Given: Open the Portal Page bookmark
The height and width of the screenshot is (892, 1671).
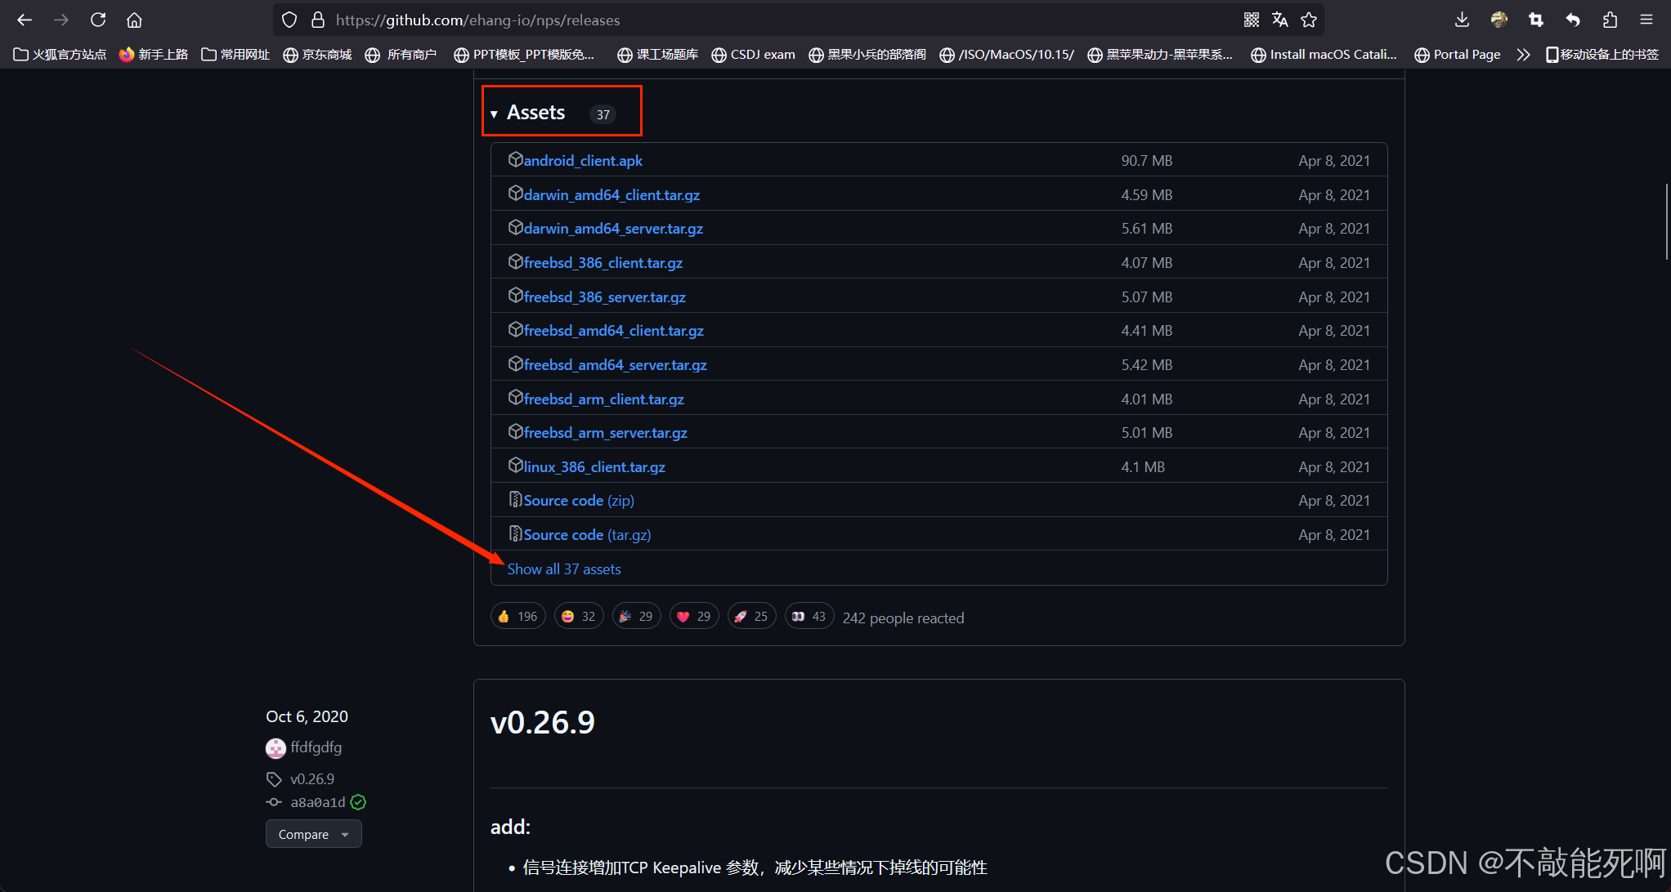Looking at the screenshot, I should [1458, 55].
